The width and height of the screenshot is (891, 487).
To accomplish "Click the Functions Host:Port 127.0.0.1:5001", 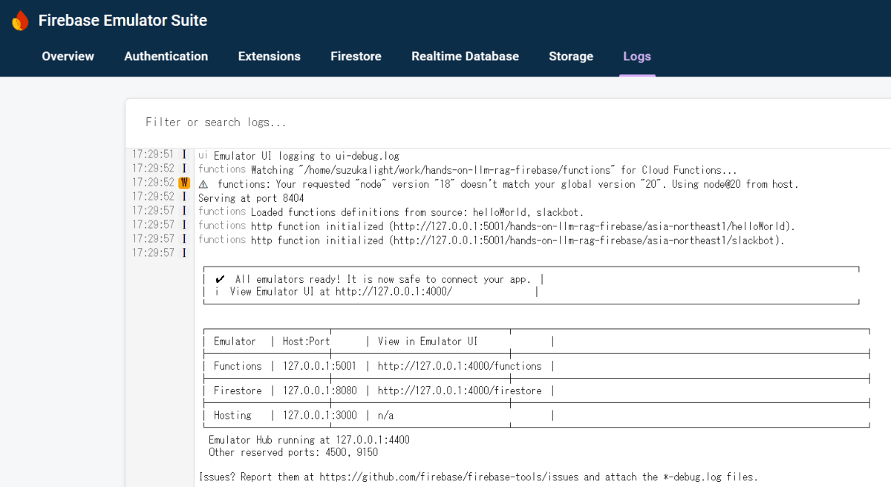I will (319, 366).
